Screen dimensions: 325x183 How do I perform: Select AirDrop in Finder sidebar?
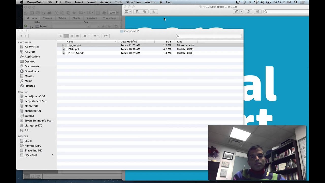(x=30, y=52)
